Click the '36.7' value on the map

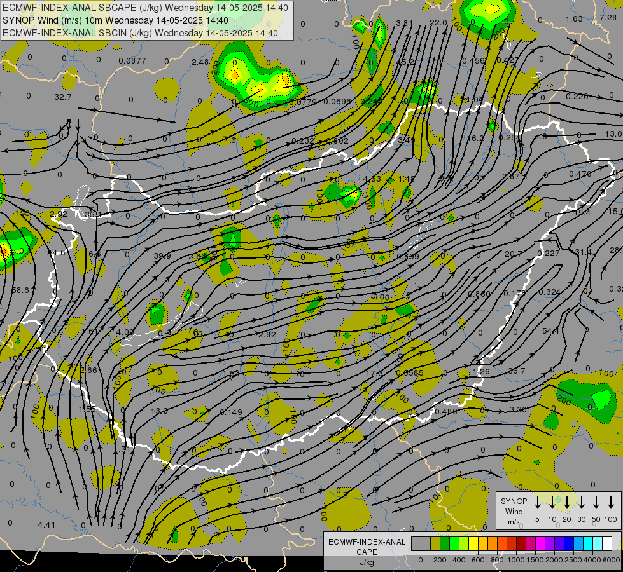(517, 371)
